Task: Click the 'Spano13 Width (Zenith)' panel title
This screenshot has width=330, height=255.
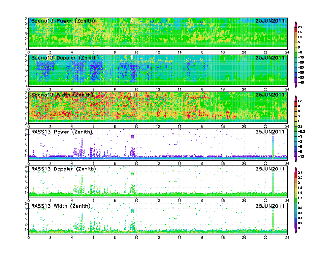Action: 62,95
